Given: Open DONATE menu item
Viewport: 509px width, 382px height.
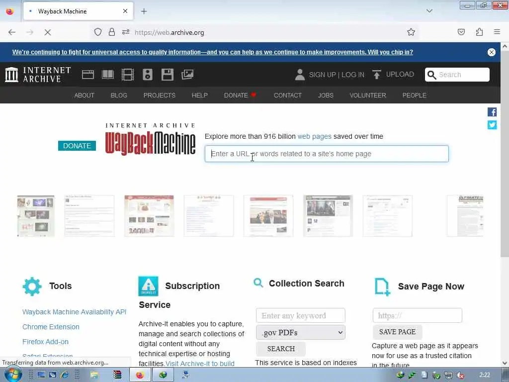Looking at the screenshot, I should click(x=240, y=95).
